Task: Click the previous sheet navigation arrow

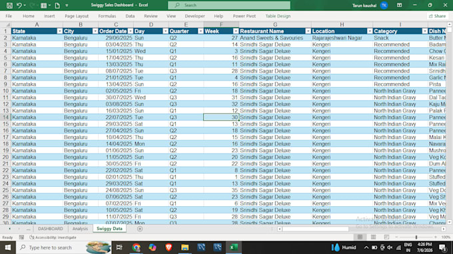Action: point(9,229)
